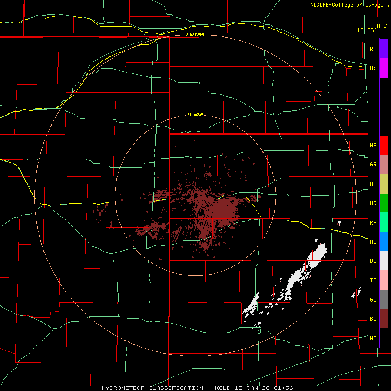This screenshot has height=391, width=391.
Task: Select the IC legend label
Action: 373,281
